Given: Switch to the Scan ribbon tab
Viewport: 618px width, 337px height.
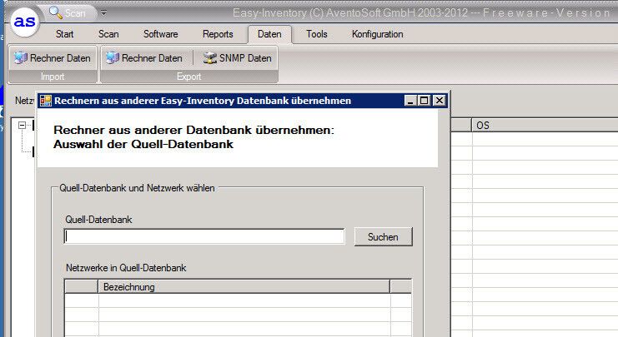Looking at the screenshot, I should click(108, 34).
